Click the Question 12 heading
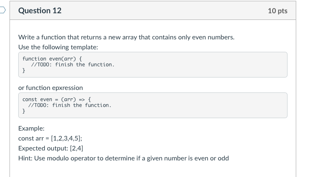Image resolution: width=331 pixels, height=177 pixels. 40,10
